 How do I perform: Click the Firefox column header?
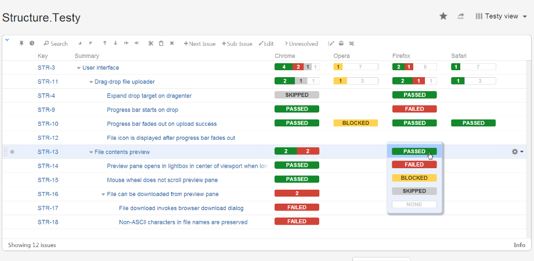(401, 56)
